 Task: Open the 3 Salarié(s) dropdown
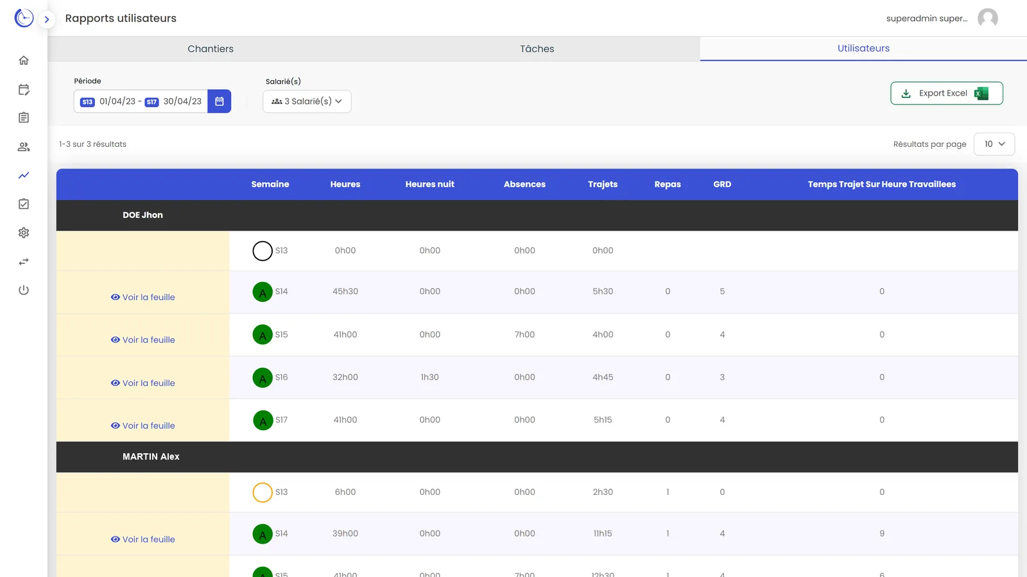pyautogui.click(x=307, y=101)
